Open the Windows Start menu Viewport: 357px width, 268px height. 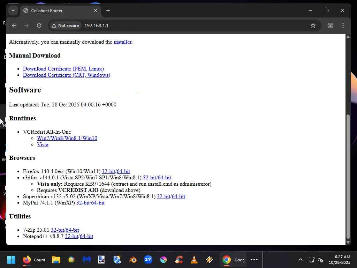point(11,260)
